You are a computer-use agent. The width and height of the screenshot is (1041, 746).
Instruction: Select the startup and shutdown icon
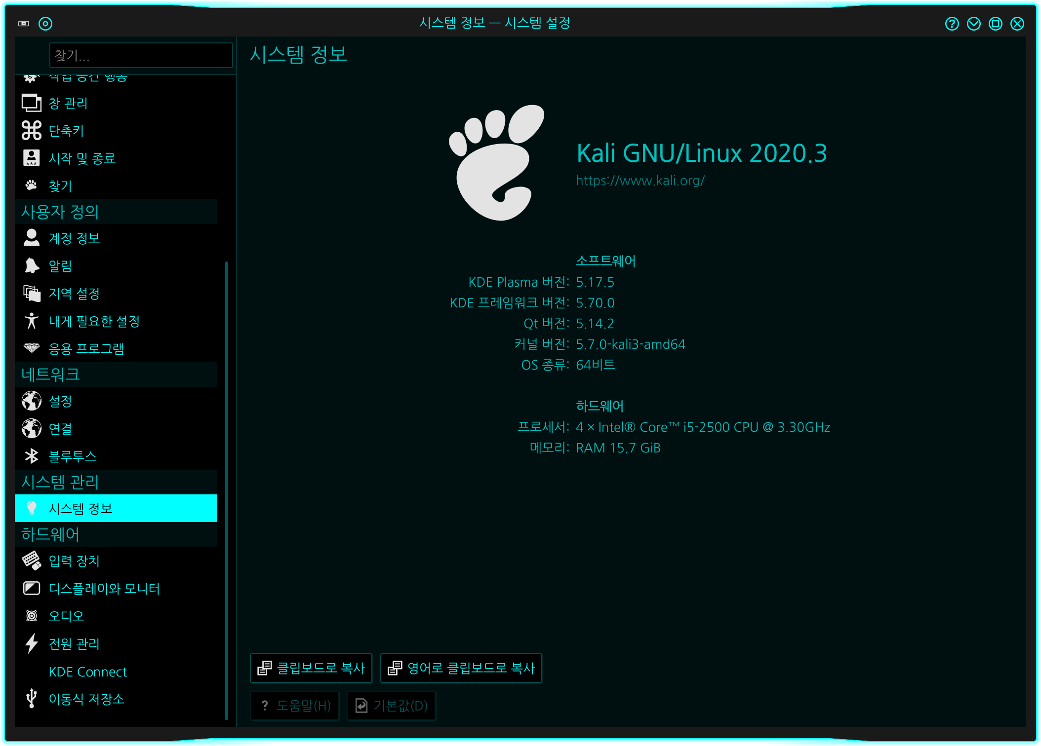click(31, 158)
